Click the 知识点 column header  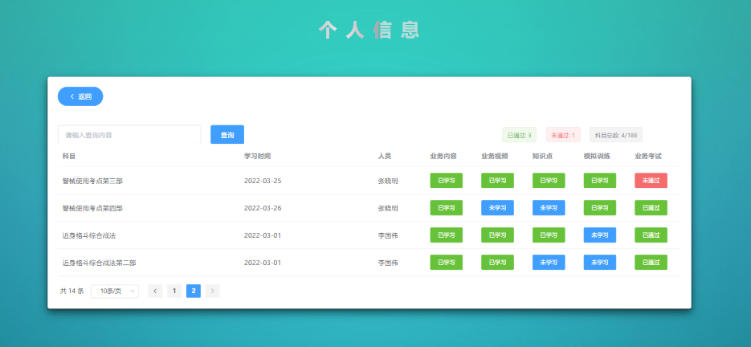pyautogui.click(x=542, y=157)
